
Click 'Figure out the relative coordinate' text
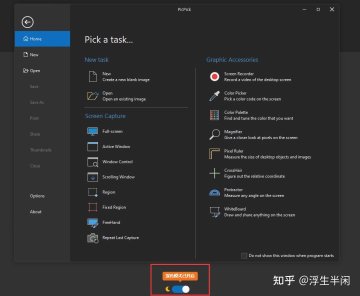tap(254, 176)
